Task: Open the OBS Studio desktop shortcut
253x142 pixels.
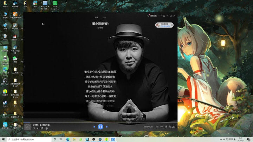Action: 5,82
